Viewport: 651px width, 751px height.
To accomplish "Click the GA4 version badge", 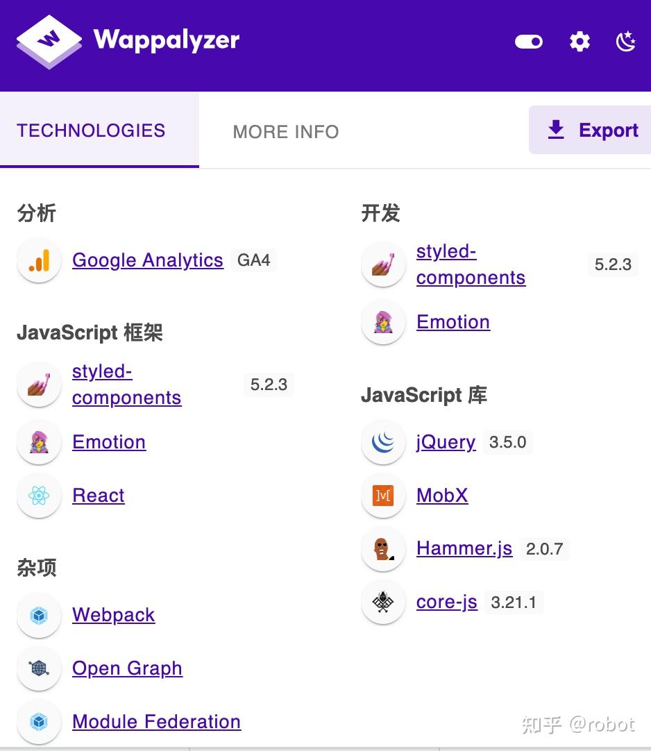I will (253, 260).
